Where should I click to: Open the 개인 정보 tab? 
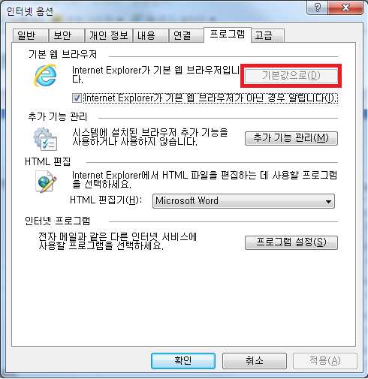(x=109, y=35)
